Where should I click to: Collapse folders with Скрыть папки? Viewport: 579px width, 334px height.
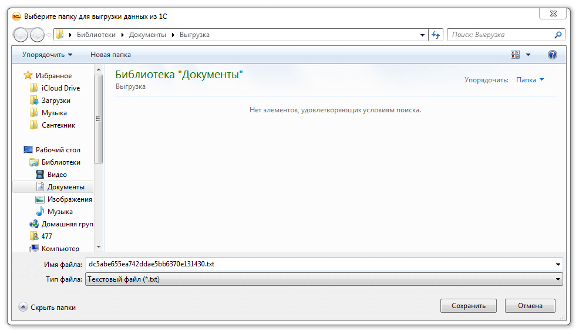[x=47, y=308]
